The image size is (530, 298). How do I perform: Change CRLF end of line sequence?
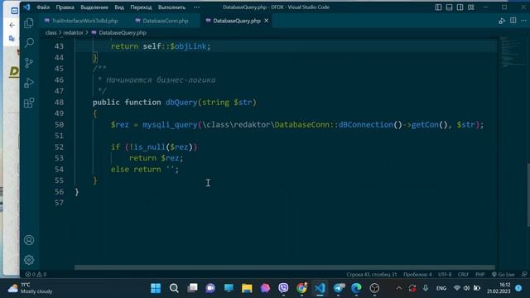[x=463, y=274]
